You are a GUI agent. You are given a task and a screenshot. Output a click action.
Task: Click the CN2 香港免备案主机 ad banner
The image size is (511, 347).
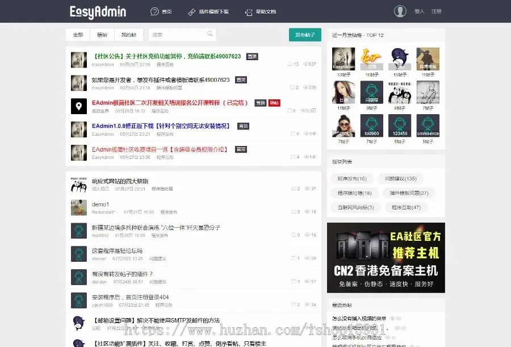coord(386,257)
